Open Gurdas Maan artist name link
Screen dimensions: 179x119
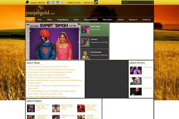[147, 67]
